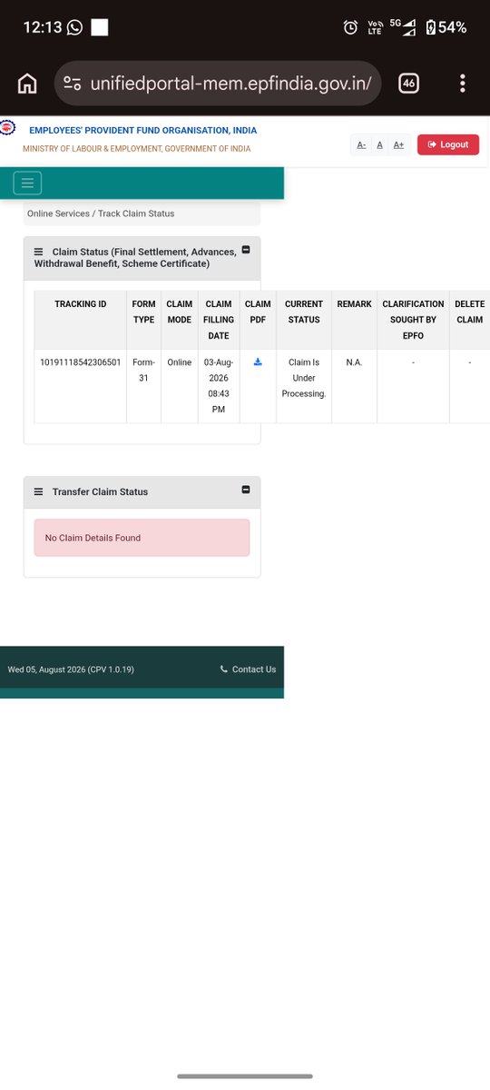Tap the white square notification icon

100,27
